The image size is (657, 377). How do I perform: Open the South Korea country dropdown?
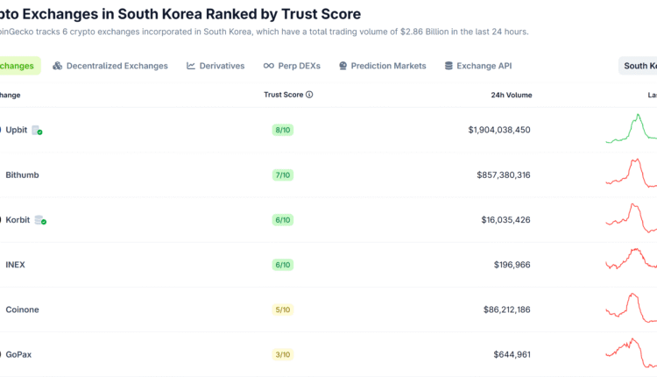[x=638, y=66]
